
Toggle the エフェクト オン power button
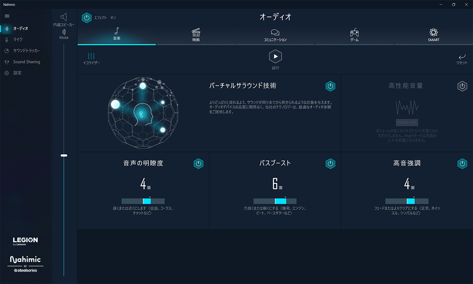pos(86,18)
